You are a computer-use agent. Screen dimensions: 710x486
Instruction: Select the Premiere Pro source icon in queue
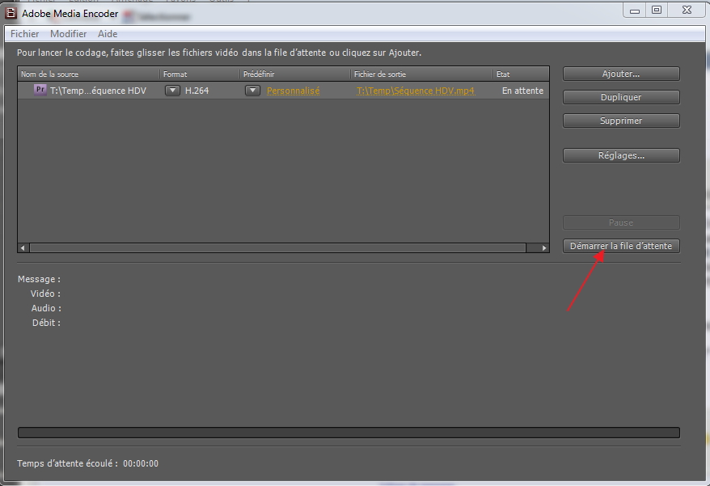pyautogui.click(x=40, y=90)
